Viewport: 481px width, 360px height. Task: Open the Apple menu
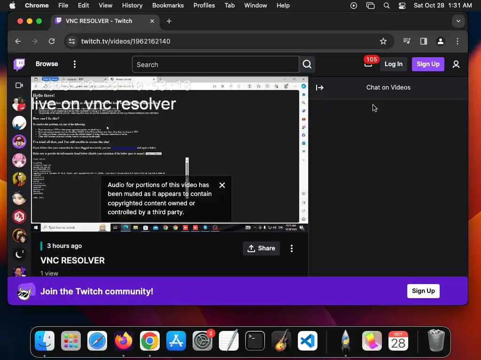12,6
